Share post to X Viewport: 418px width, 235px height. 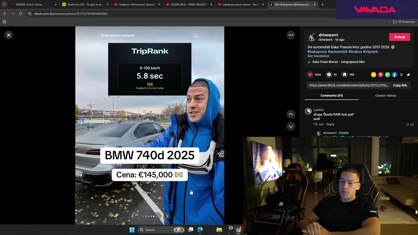tap(401, 75)
